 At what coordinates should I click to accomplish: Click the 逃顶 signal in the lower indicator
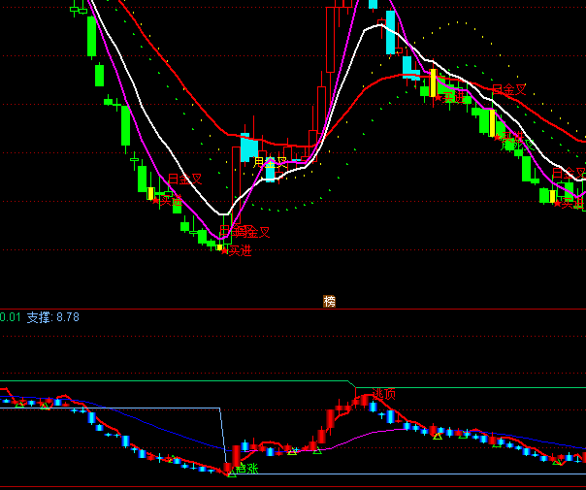[384, 393]
